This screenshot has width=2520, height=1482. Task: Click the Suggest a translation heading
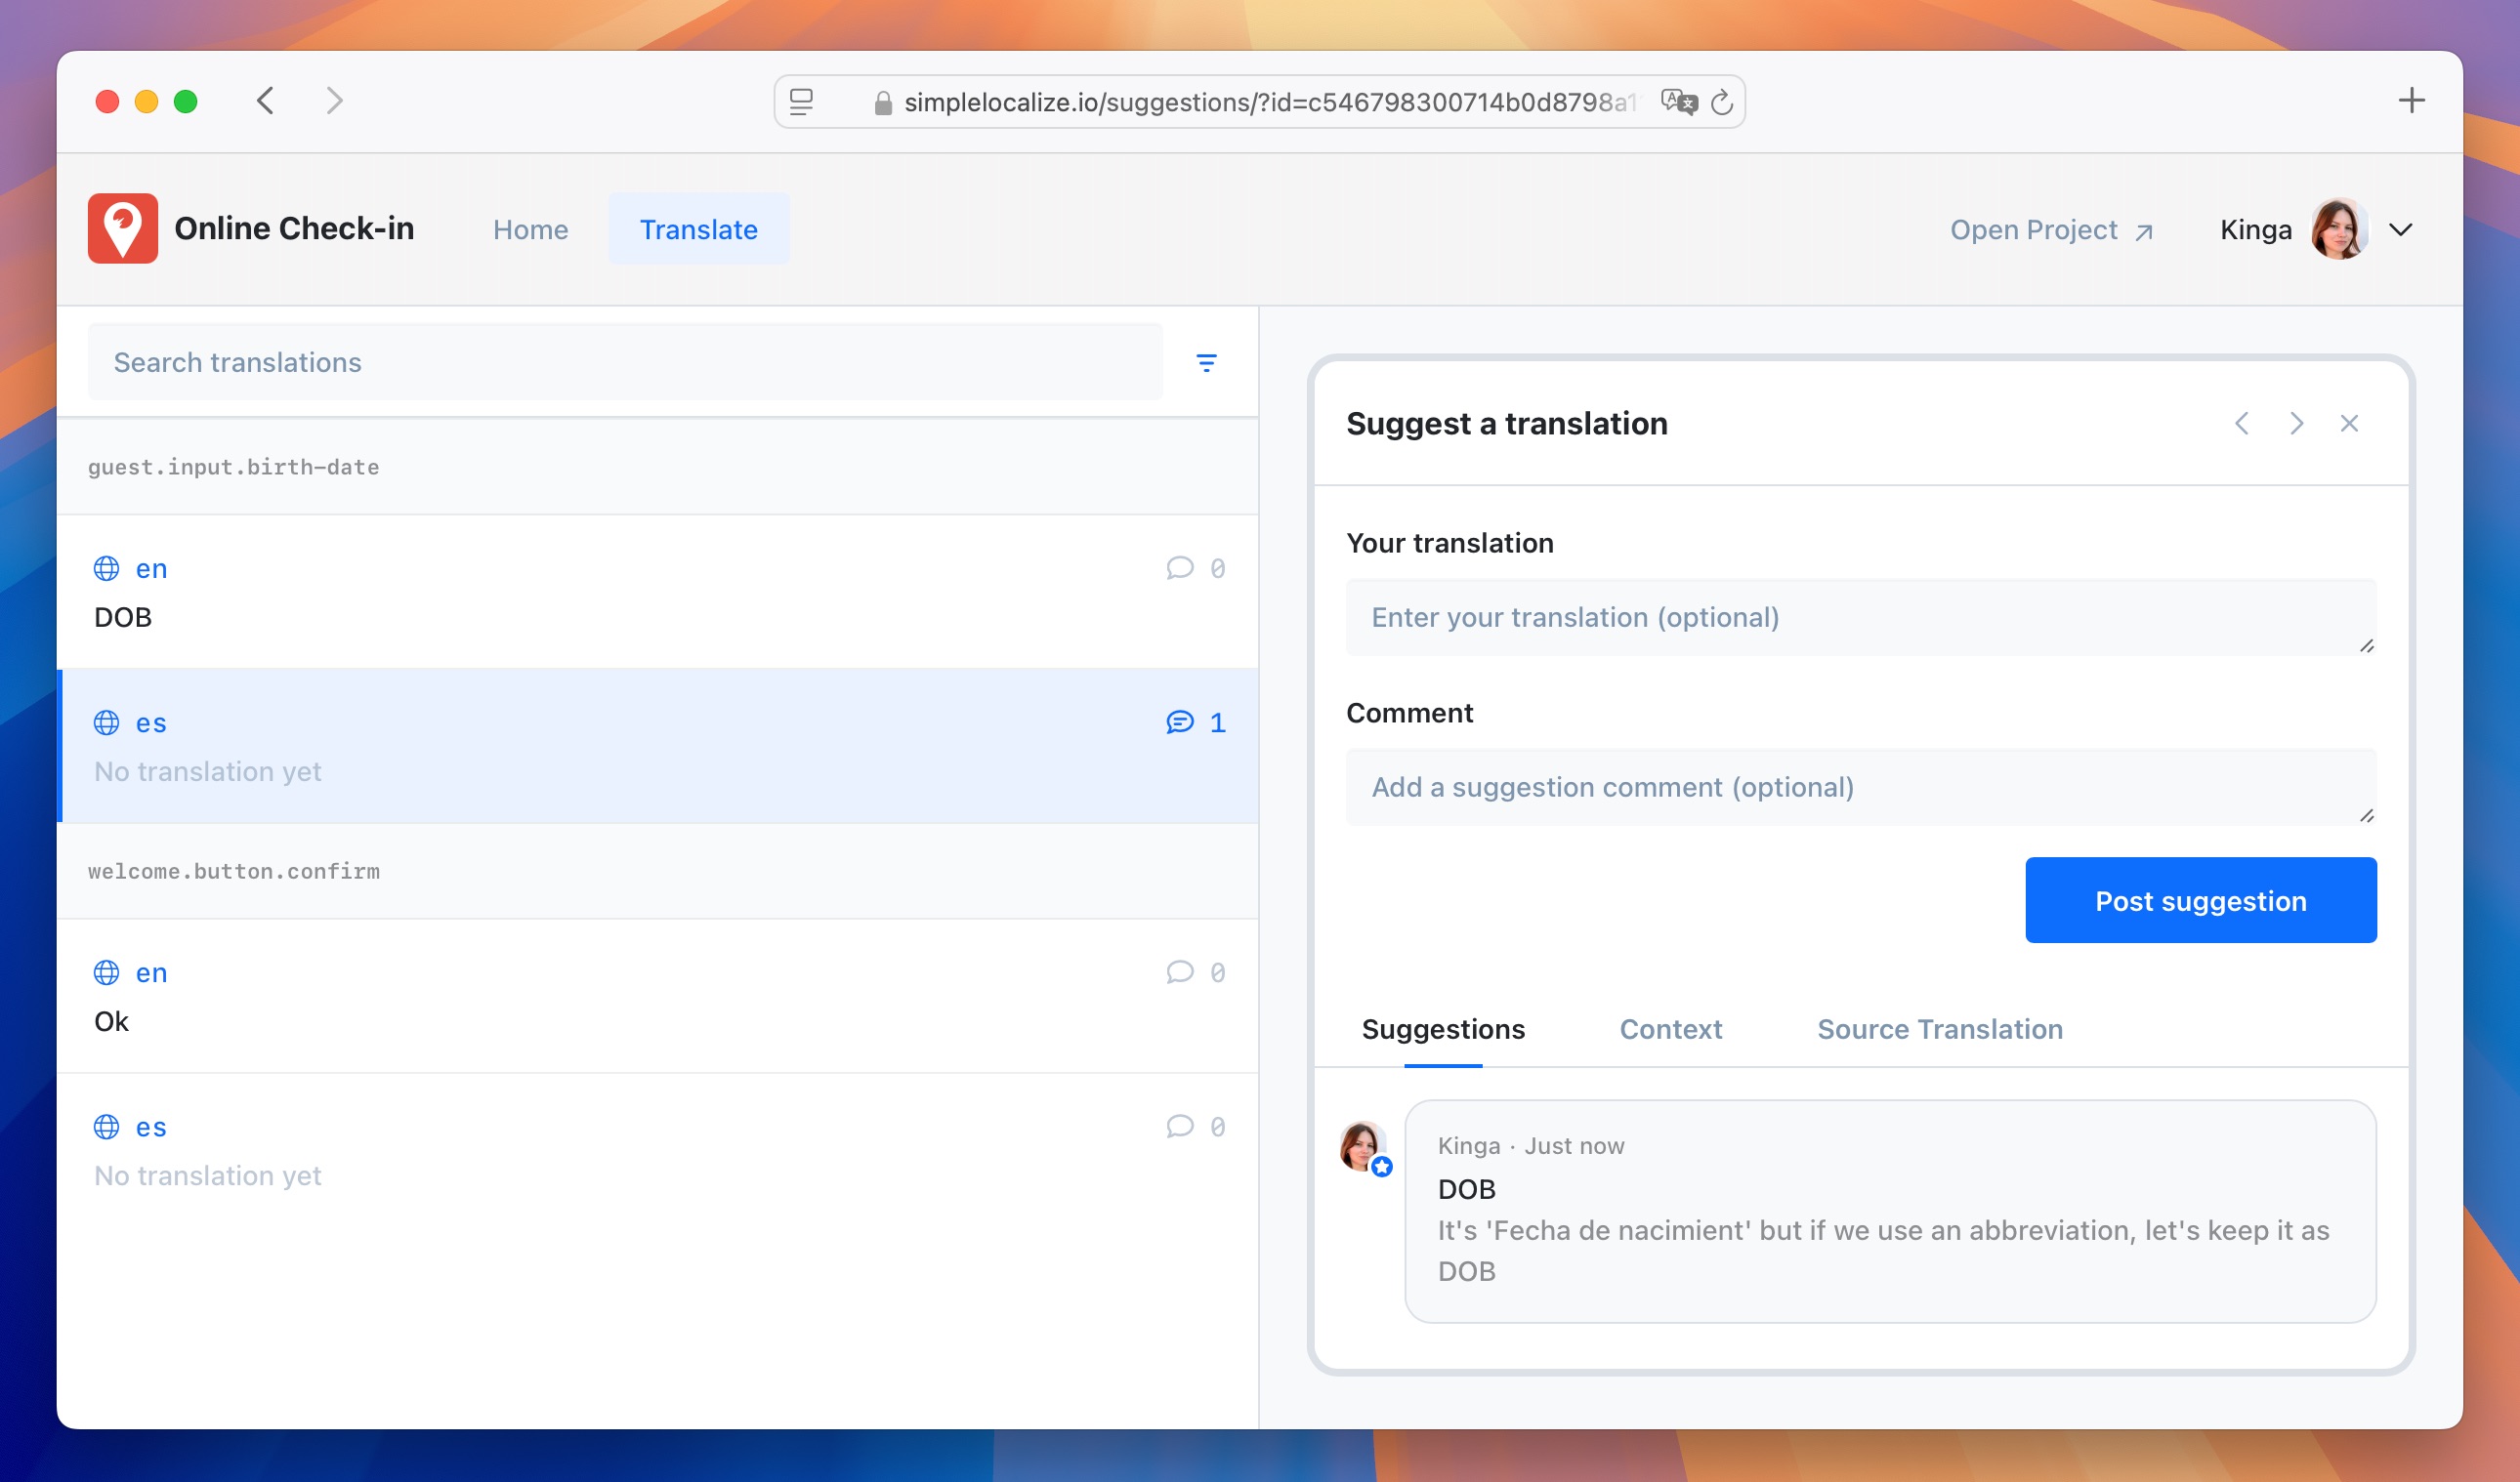[x=1506, y=424]
